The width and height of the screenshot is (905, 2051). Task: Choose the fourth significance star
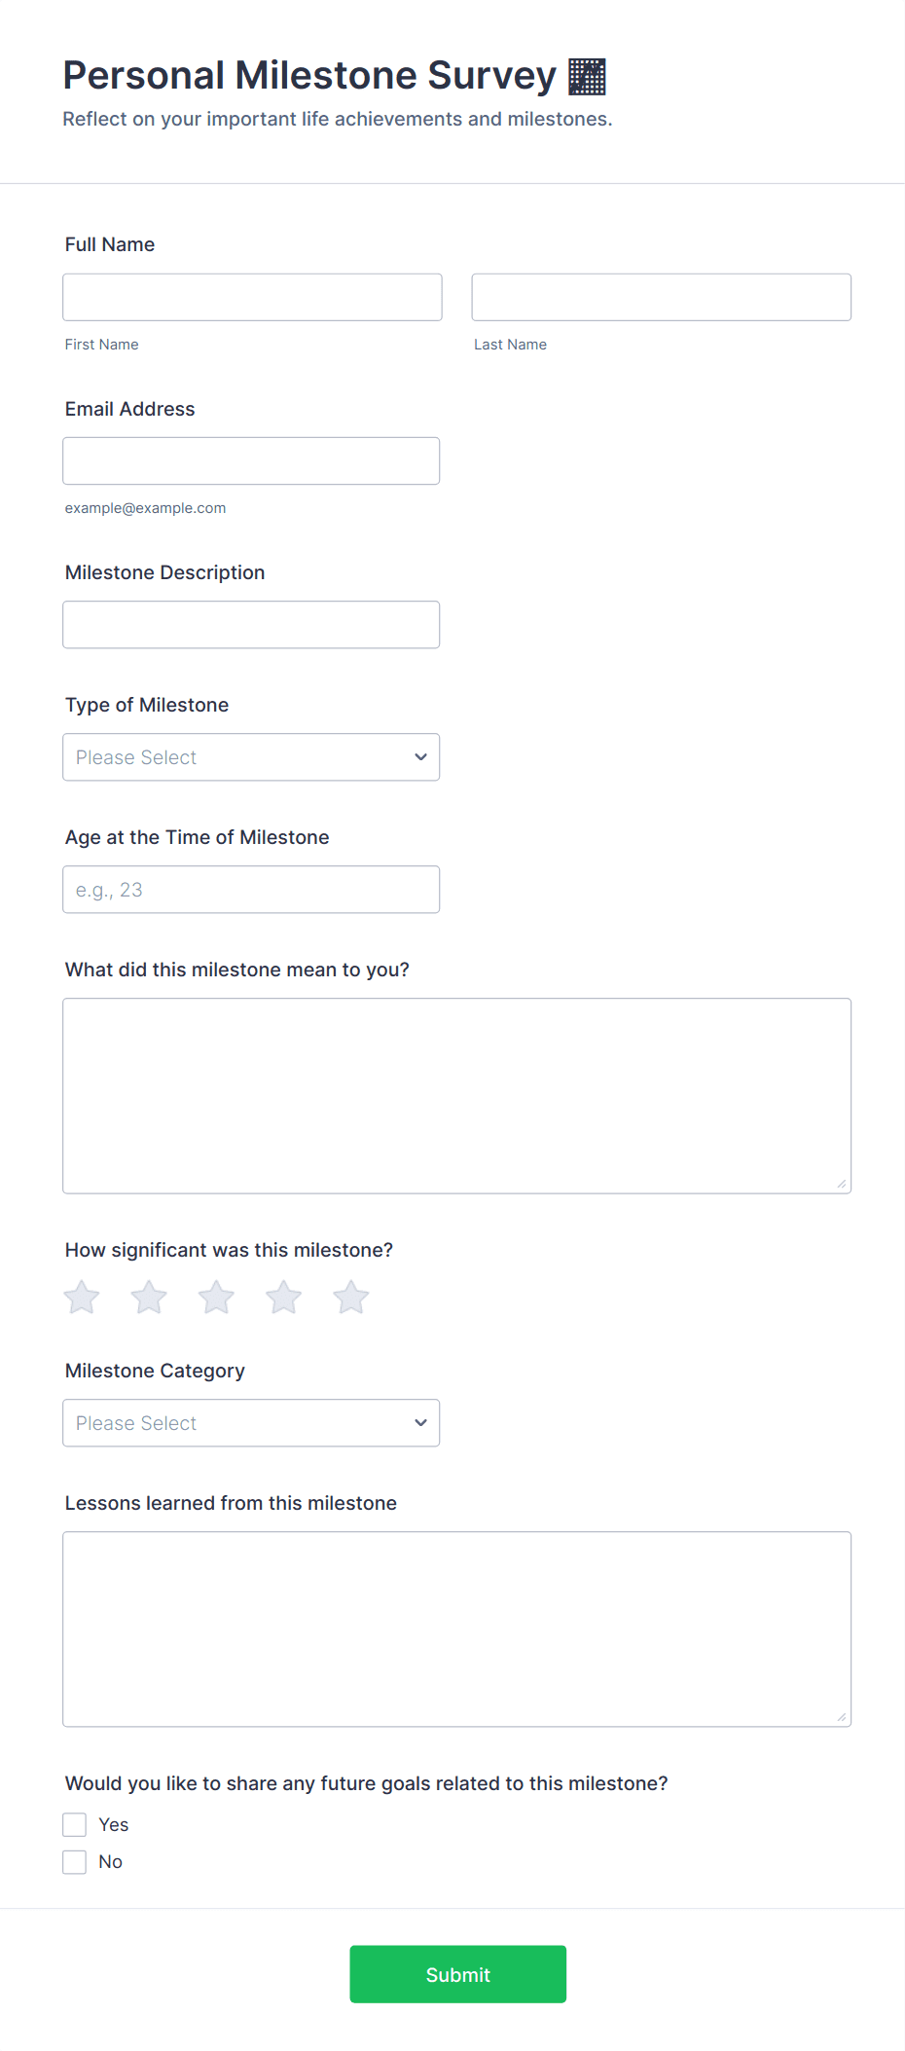click(283, 1298)
